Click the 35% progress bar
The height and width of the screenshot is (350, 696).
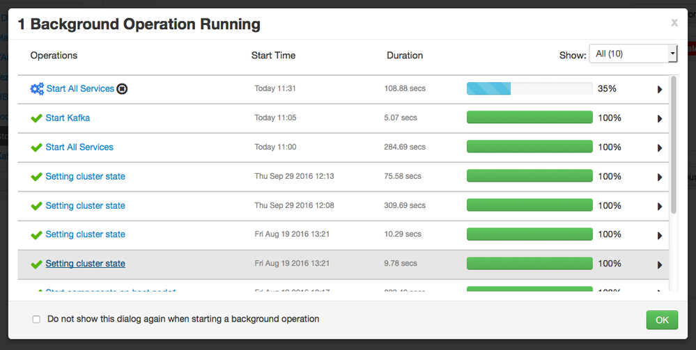point(529,89)
